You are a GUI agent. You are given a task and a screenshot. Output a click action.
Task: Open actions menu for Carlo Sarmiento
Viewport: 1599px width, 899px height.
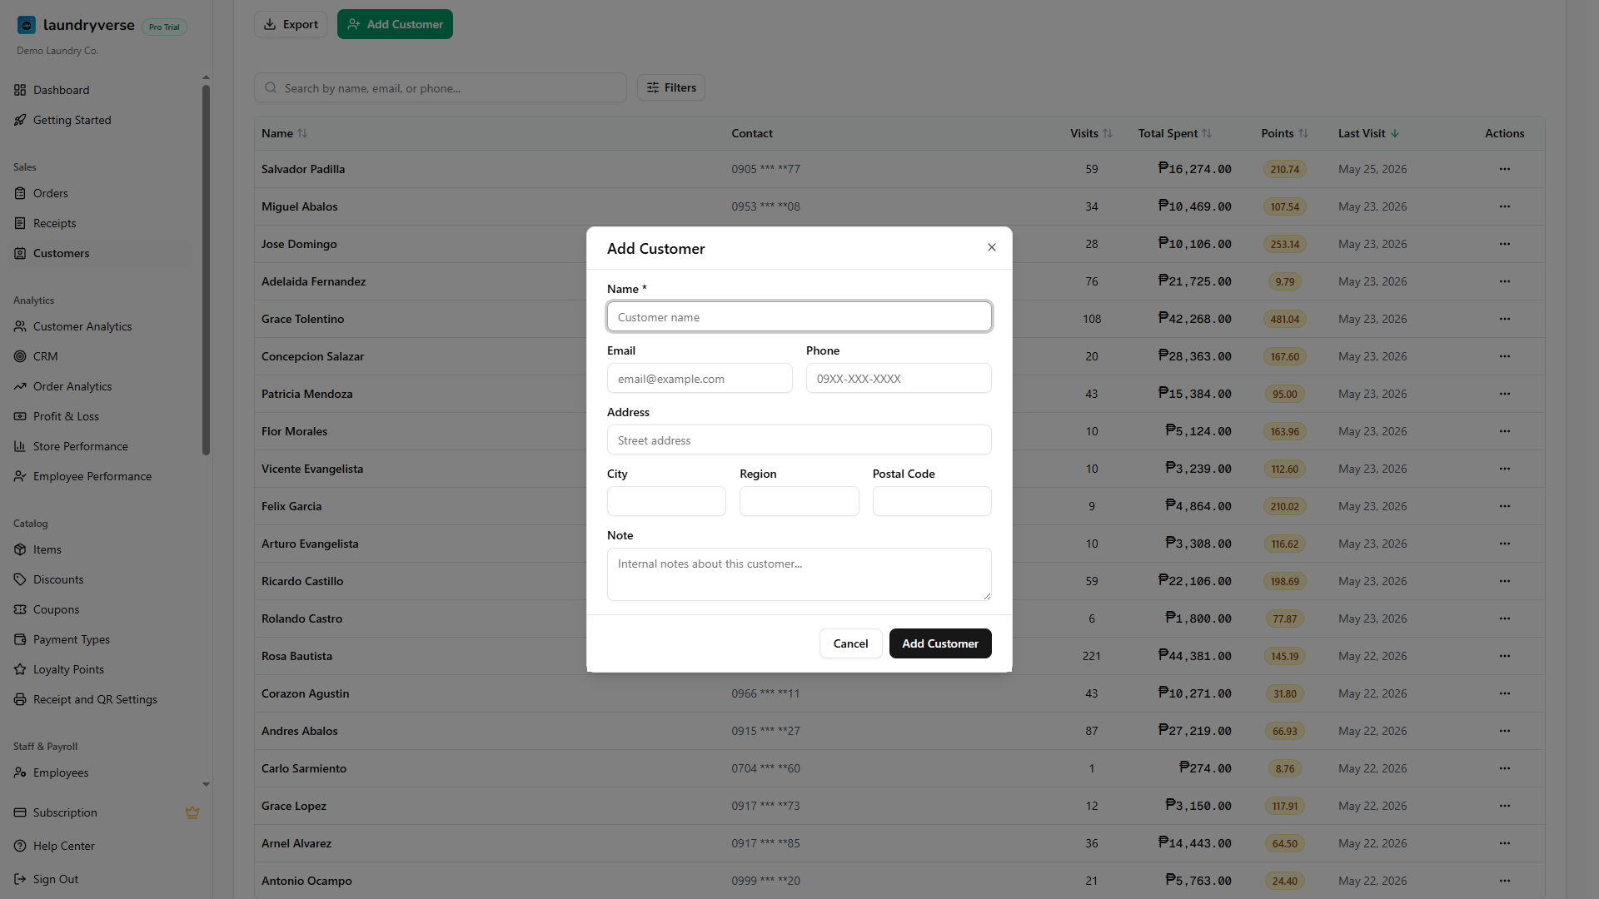1505,768
